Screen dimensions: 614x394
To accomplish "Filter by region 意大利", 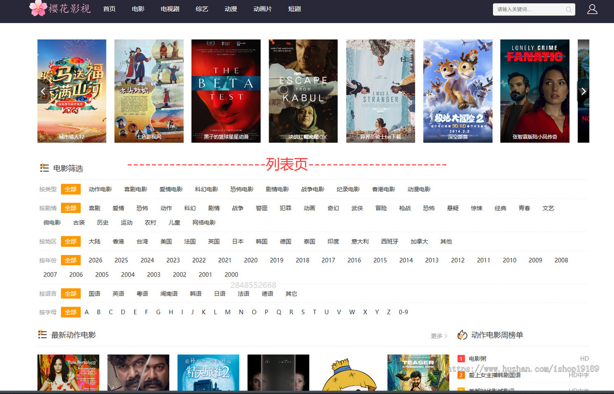I will [x=360, y=241].
